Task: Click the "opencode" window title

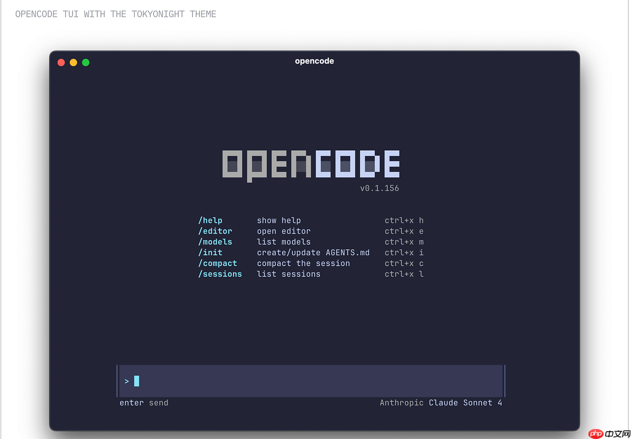Action: pyautogui.click(x=314, y=61)
